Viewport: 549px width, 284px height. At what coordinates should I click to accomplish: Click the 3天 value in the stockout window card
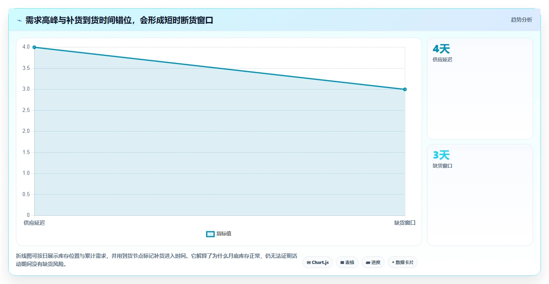[441, 155]
